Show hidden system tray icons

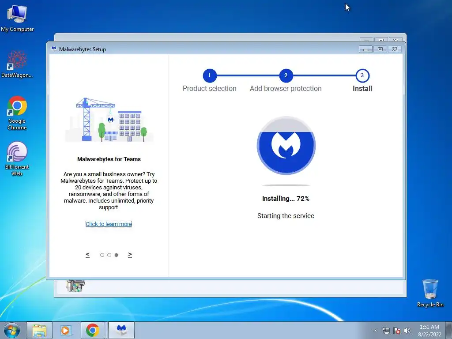pos(375,331)
